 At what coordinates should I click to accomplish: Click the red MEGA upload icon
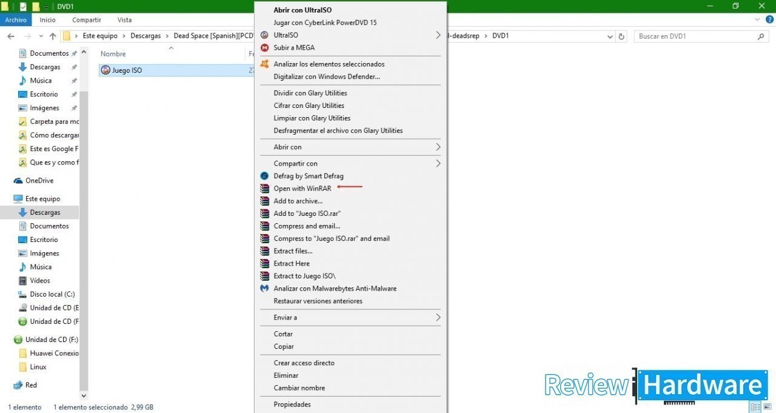pyautogui.click(x=264, y=47)
